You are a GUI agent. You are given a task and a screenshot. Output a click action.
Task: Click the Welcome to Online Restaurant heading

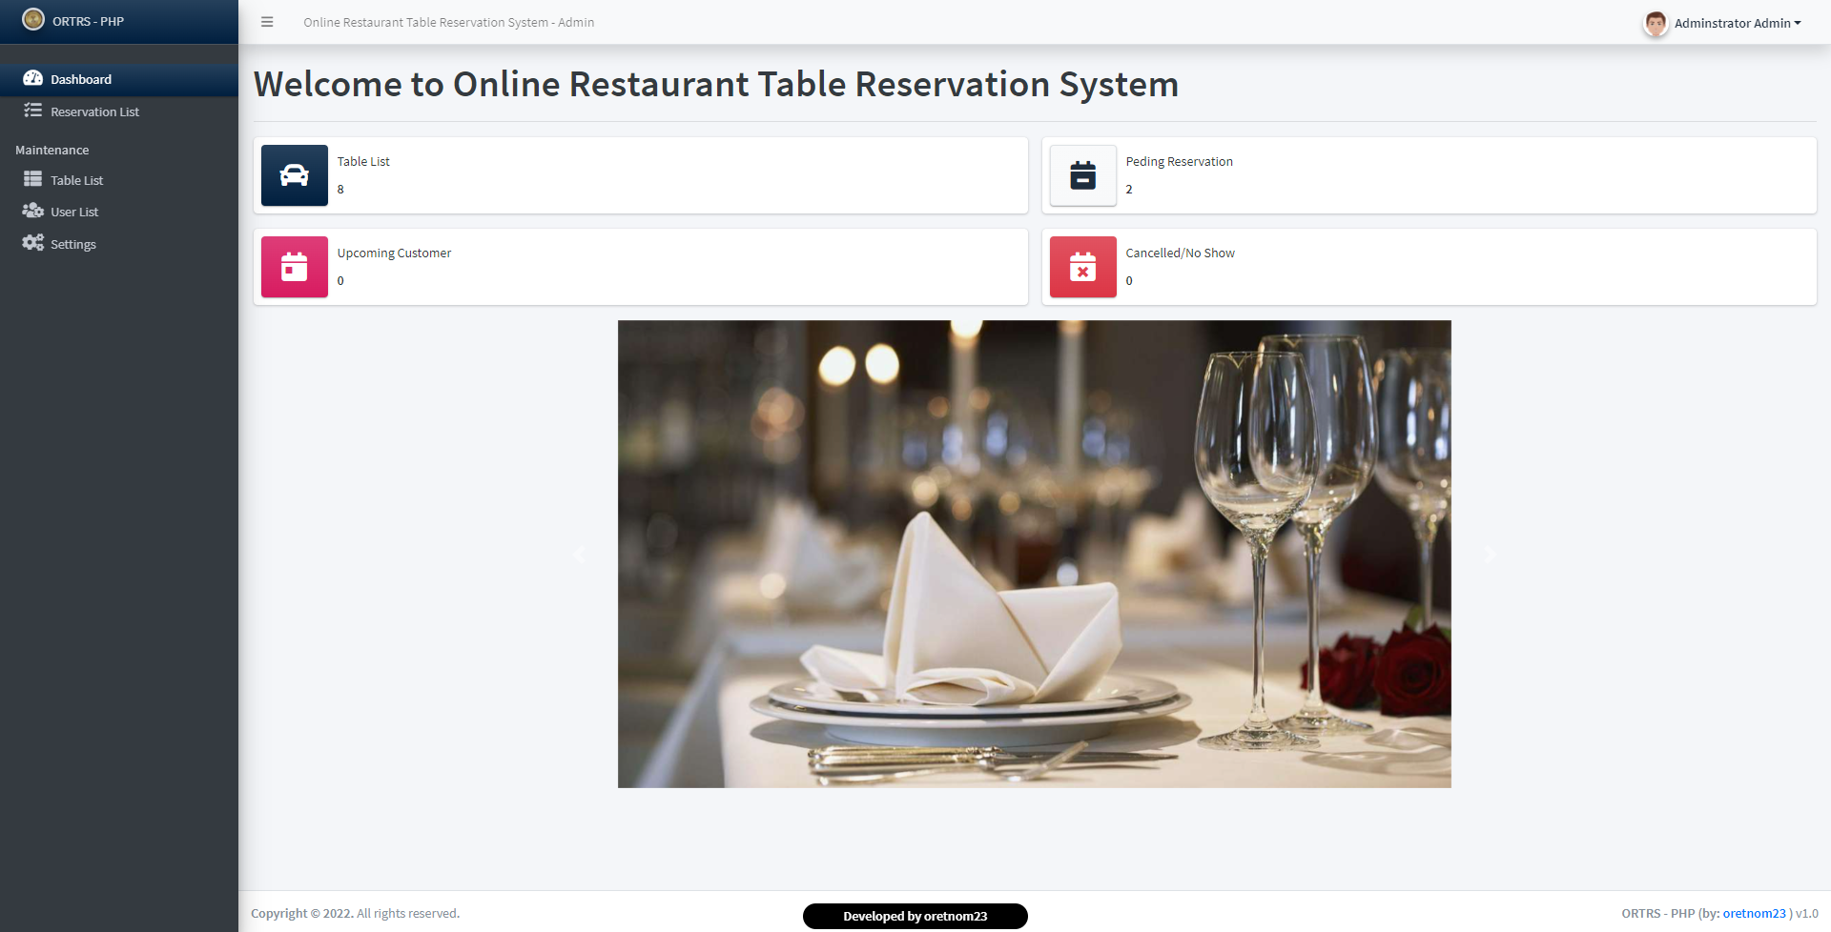click(716, 84)
